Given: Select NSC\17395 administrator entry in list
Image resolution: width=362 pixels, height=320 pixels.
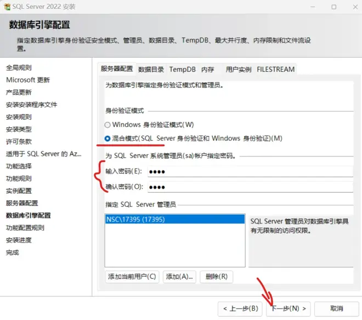Looking at the screenshot, I should coord(175,219).
